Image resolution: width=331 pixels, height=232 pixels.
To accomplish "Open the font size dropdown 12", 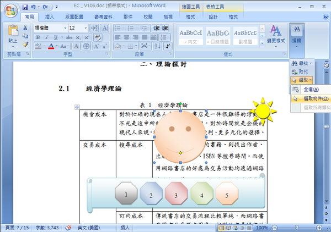I will [86, 28].
